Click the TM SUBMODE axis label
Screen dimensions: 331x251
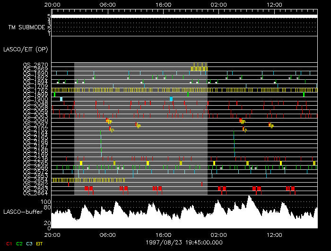tap(26, 27)
